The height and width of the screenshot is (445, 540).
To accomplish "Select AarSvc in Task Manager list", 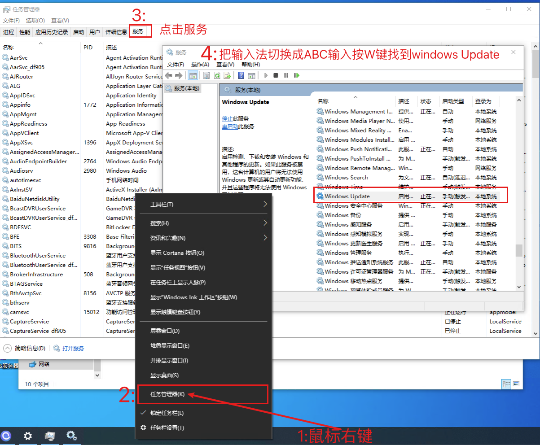I will pyautogui.click(x=18, y=57).
